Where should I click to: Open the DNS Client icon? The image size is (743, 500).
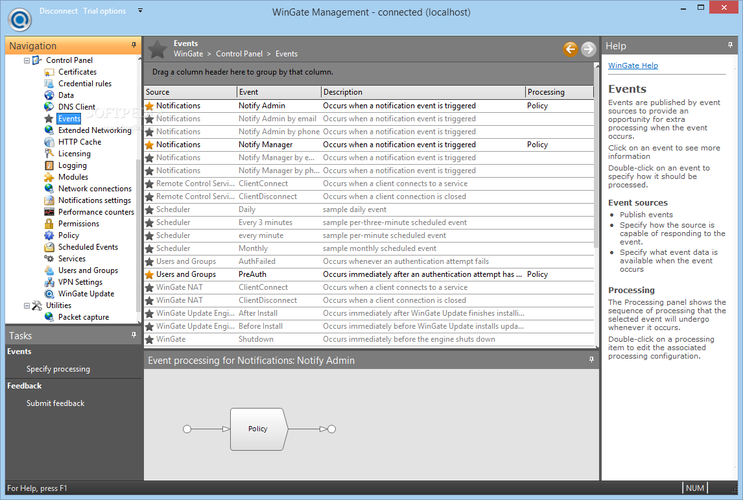point(49,106)
